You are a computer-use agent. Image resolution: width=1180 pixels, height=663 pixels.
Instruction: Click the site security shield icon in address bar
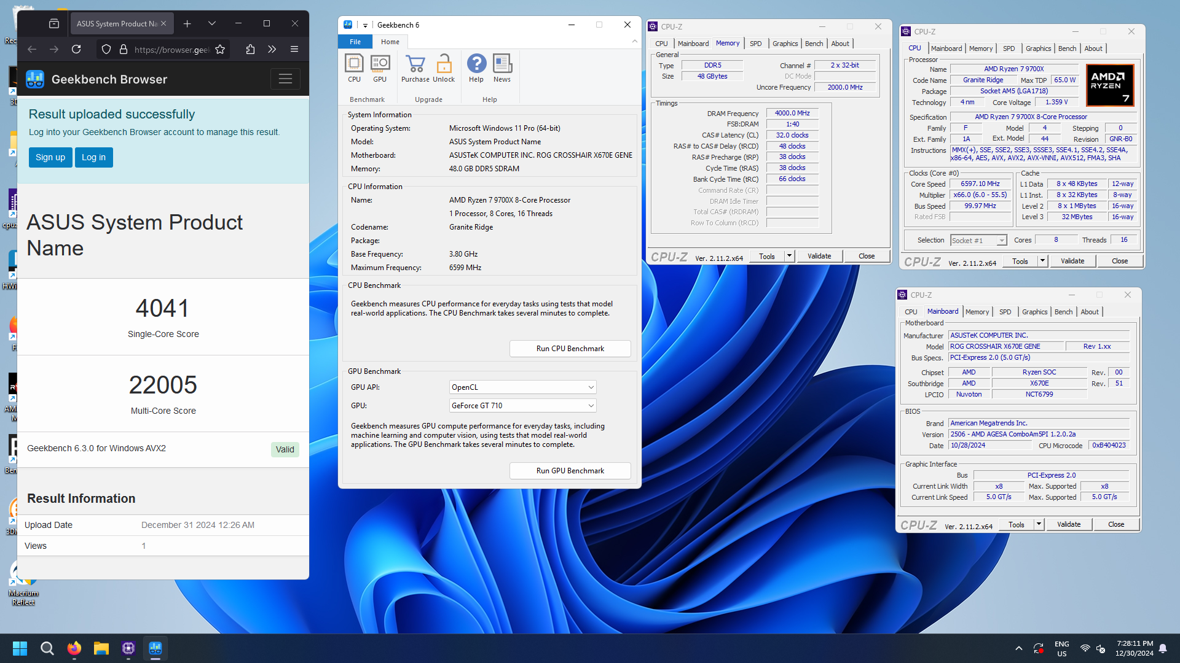click(x=106, y=49)
